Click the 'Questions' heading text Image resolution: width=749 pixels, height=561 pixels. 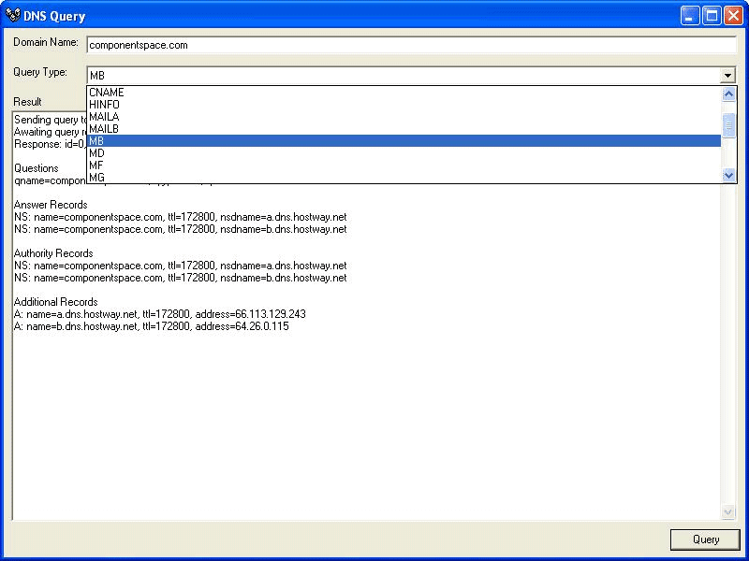click(37, 168)
